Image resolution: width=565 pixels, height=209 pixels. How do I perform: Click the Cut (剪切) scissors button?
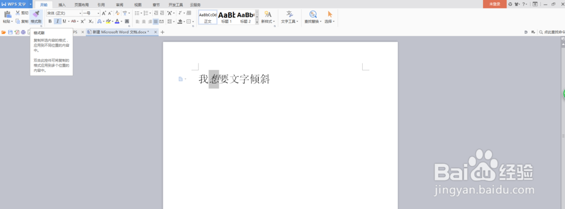22,13
